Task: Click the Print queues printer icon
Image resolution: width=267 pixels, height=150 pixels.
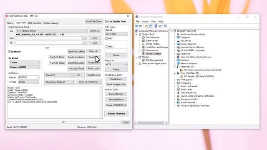Action: click(x=178, y=80)
